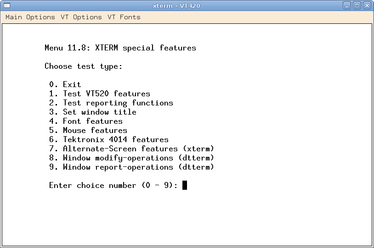Screen dimensions: 374x248
Task: Open the VT Options menu
Action: point(81,17)
